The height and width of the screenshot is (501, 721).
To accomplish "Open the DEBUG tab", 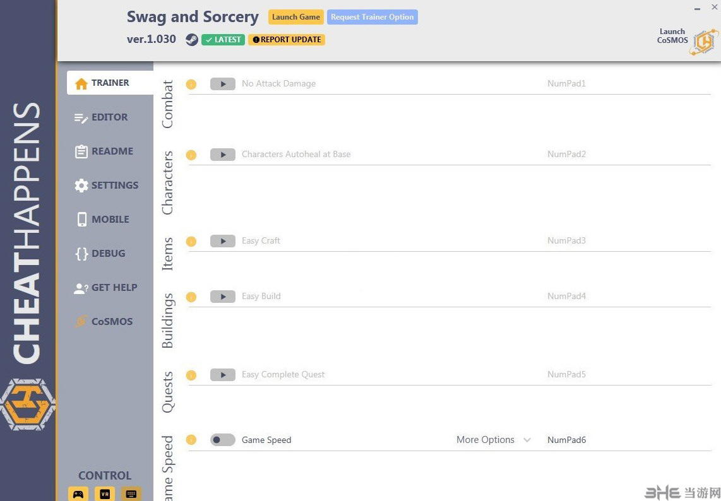I will click(100, 253).
